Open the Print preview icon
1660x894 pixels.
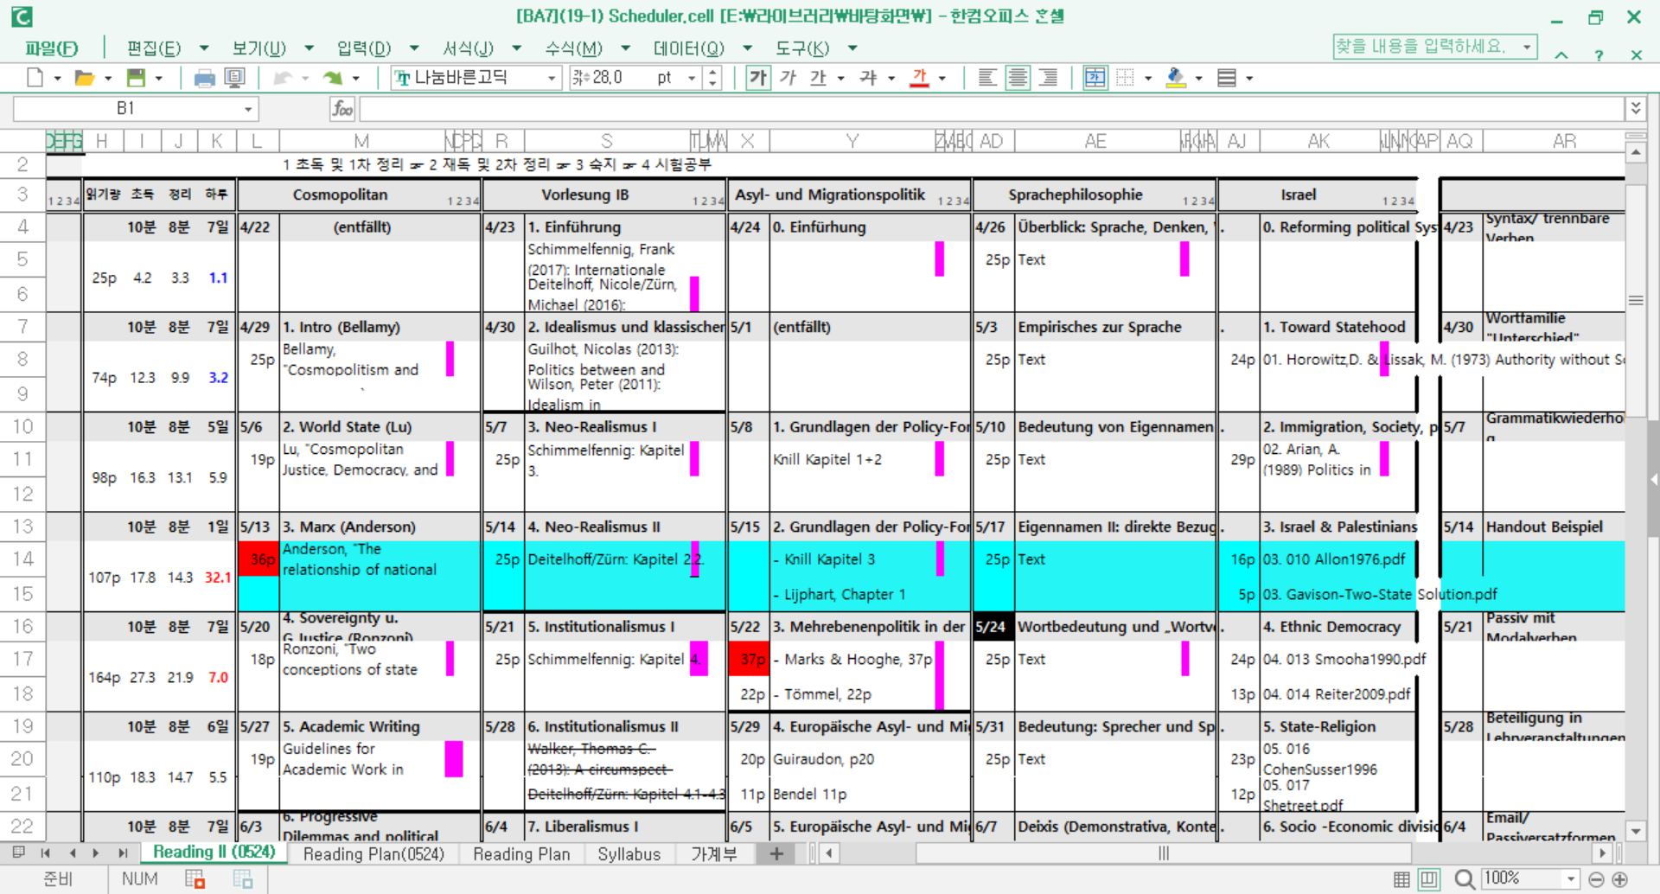pos(234,78)
